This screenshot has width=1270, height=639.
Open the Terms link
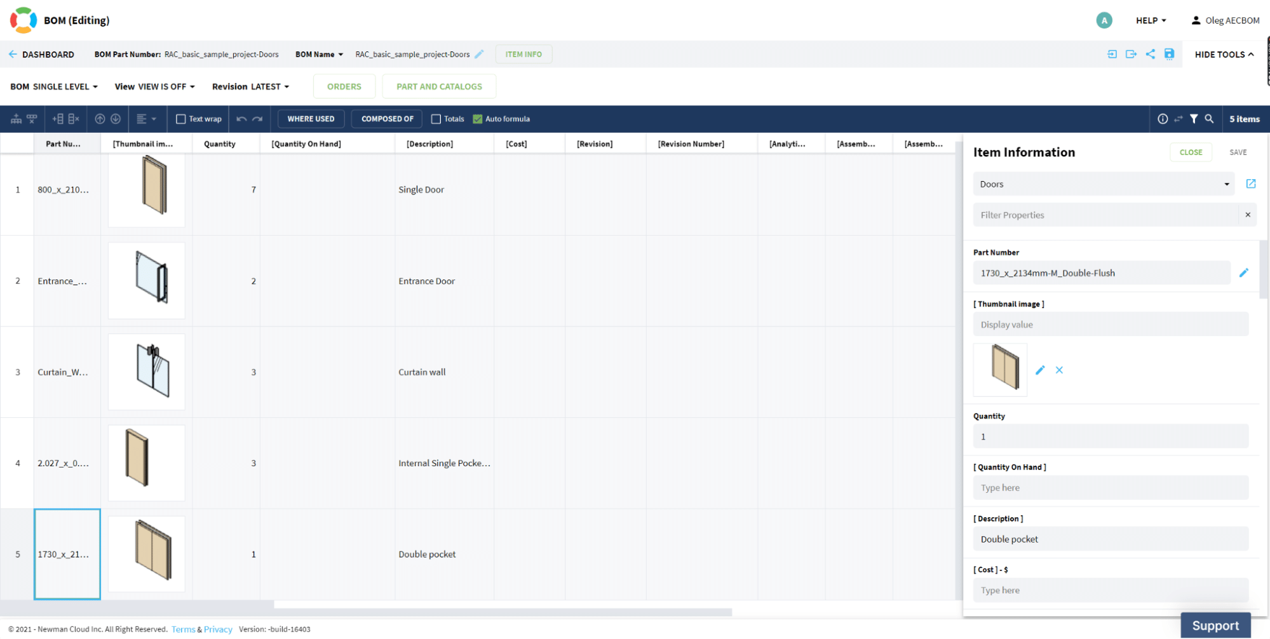point(183,629)
